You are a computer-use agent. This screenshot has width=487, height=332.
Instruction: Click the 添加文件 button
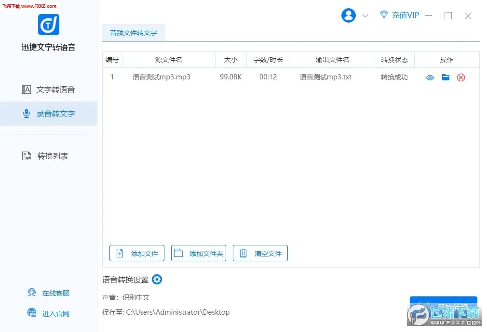[x=137, y=253]
